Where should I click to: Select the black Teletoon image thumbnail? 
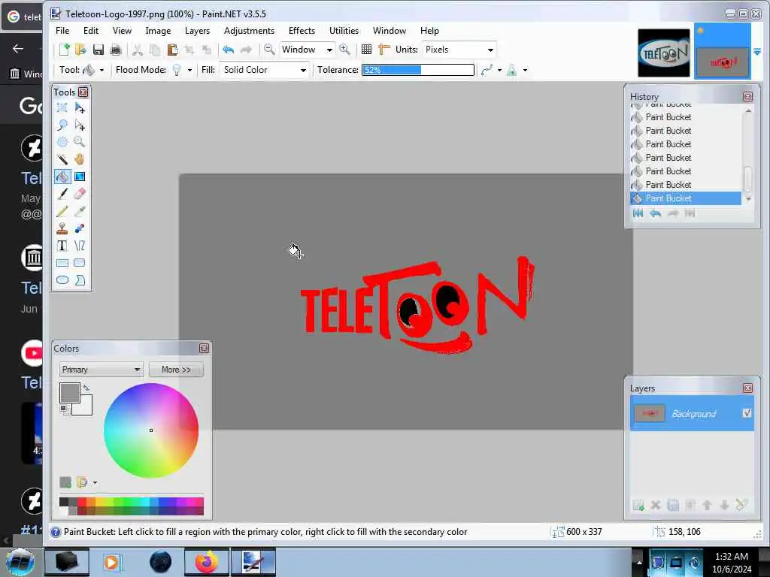point(663,53)
